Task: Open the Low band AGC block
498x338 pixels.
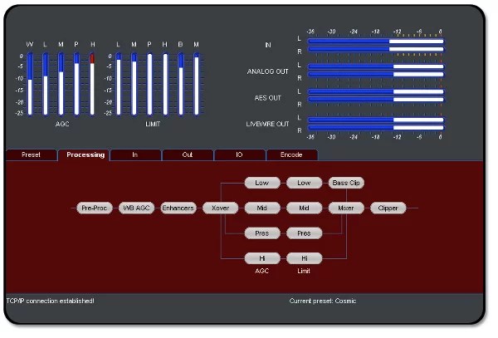Action: tap(262, 182)
